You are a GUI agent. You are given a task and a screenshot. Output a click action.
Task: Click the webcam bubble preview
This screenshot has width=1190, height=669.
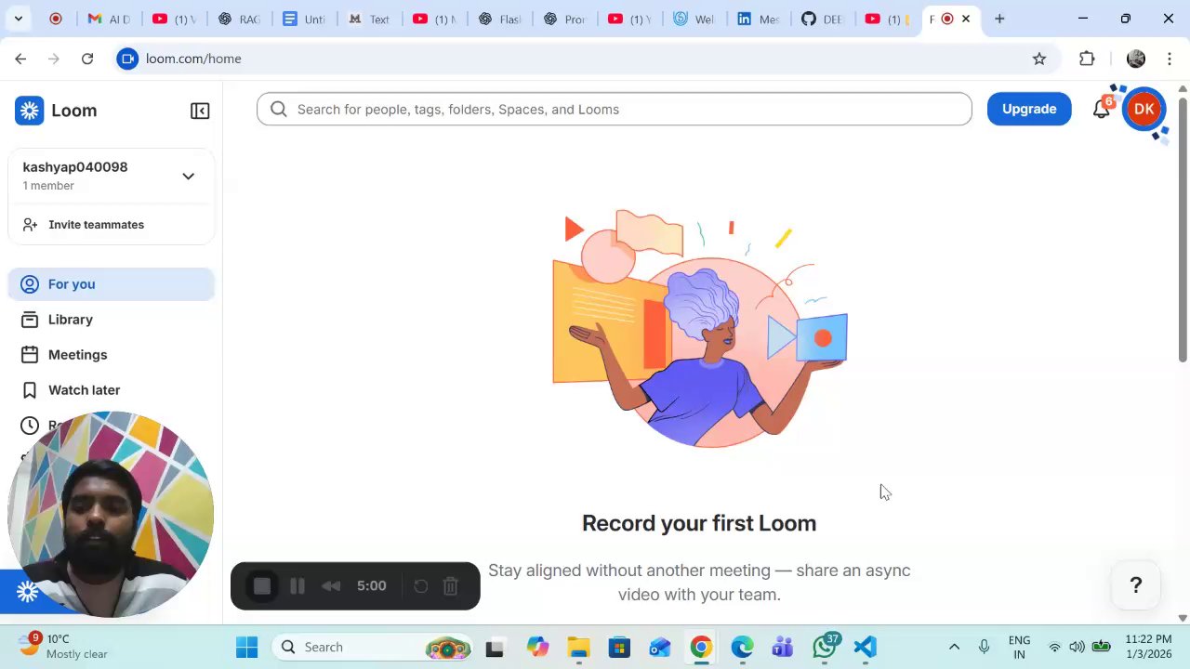click(111, 515)
